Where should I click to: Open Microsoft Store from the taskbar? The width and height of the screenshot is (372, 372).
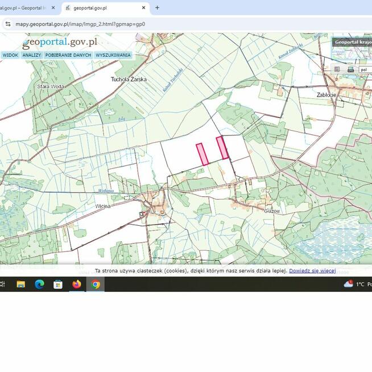coord(58,284)
